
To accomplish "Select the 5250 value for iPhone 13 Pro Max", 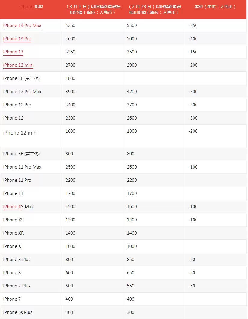I will [70, 26].
